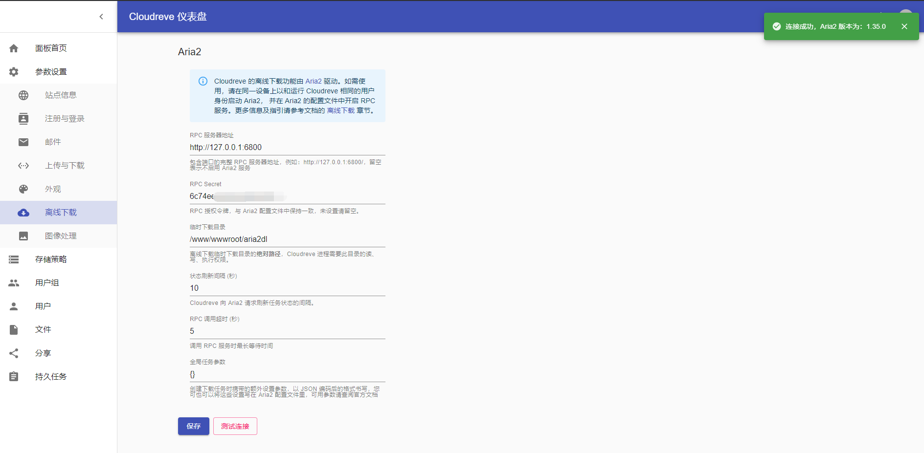The height and width of the screenshot is (453, 924).
Task: Open 图像处理 settings
Action: point(59,236)
